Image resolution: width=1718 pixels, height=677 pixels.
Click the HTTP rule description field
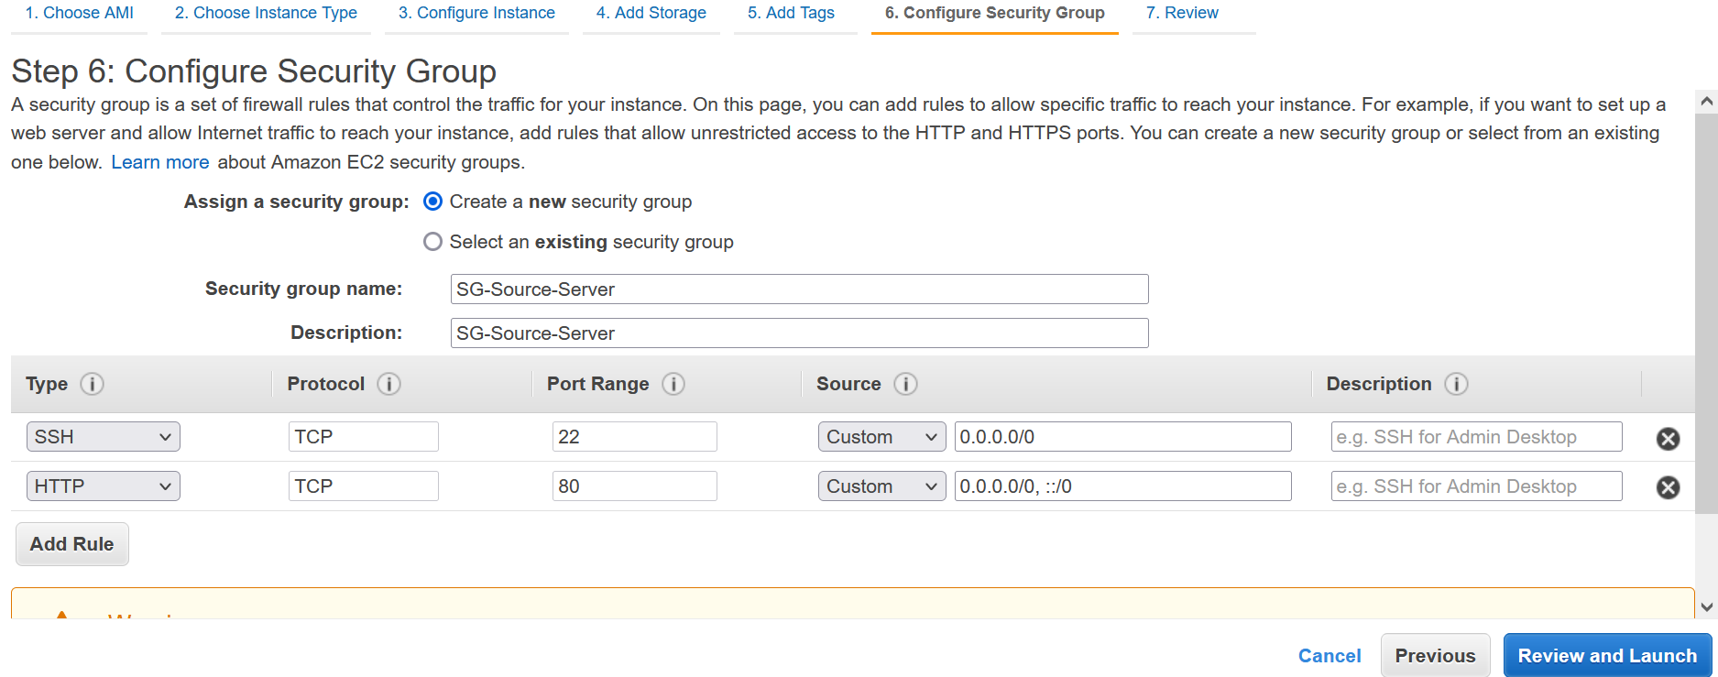point(1476,486)
